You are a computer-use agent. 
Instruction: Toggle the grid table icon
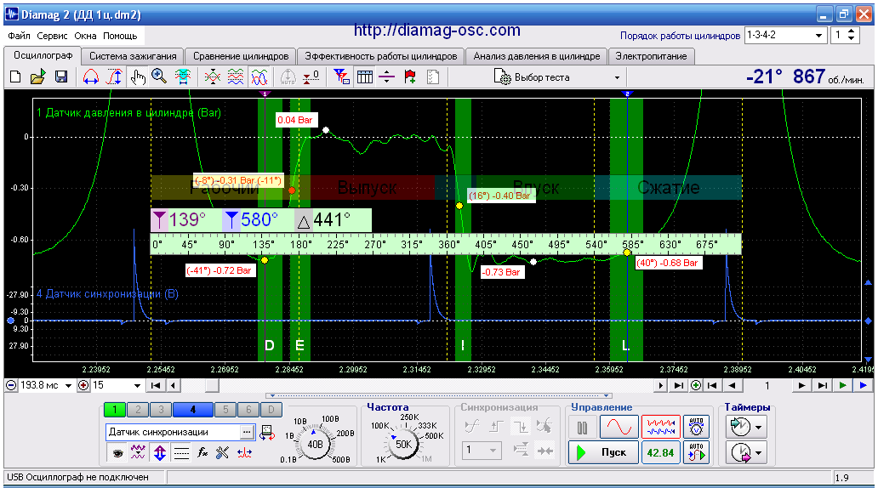coord(364,77)
